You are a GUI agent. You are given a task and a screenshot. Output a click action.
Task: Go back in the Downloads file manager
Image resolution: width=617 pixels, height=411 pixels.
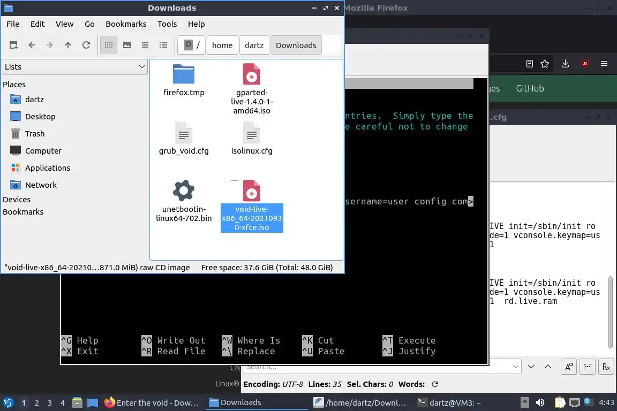pos(32,45)
